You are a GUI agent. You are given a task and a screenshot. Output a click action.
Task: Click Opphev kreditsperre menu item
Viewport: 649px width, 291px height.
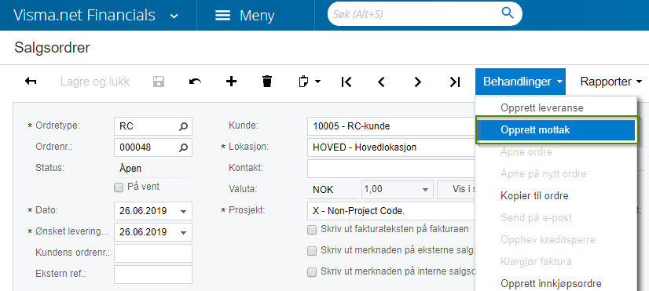[x=548, y=240]
